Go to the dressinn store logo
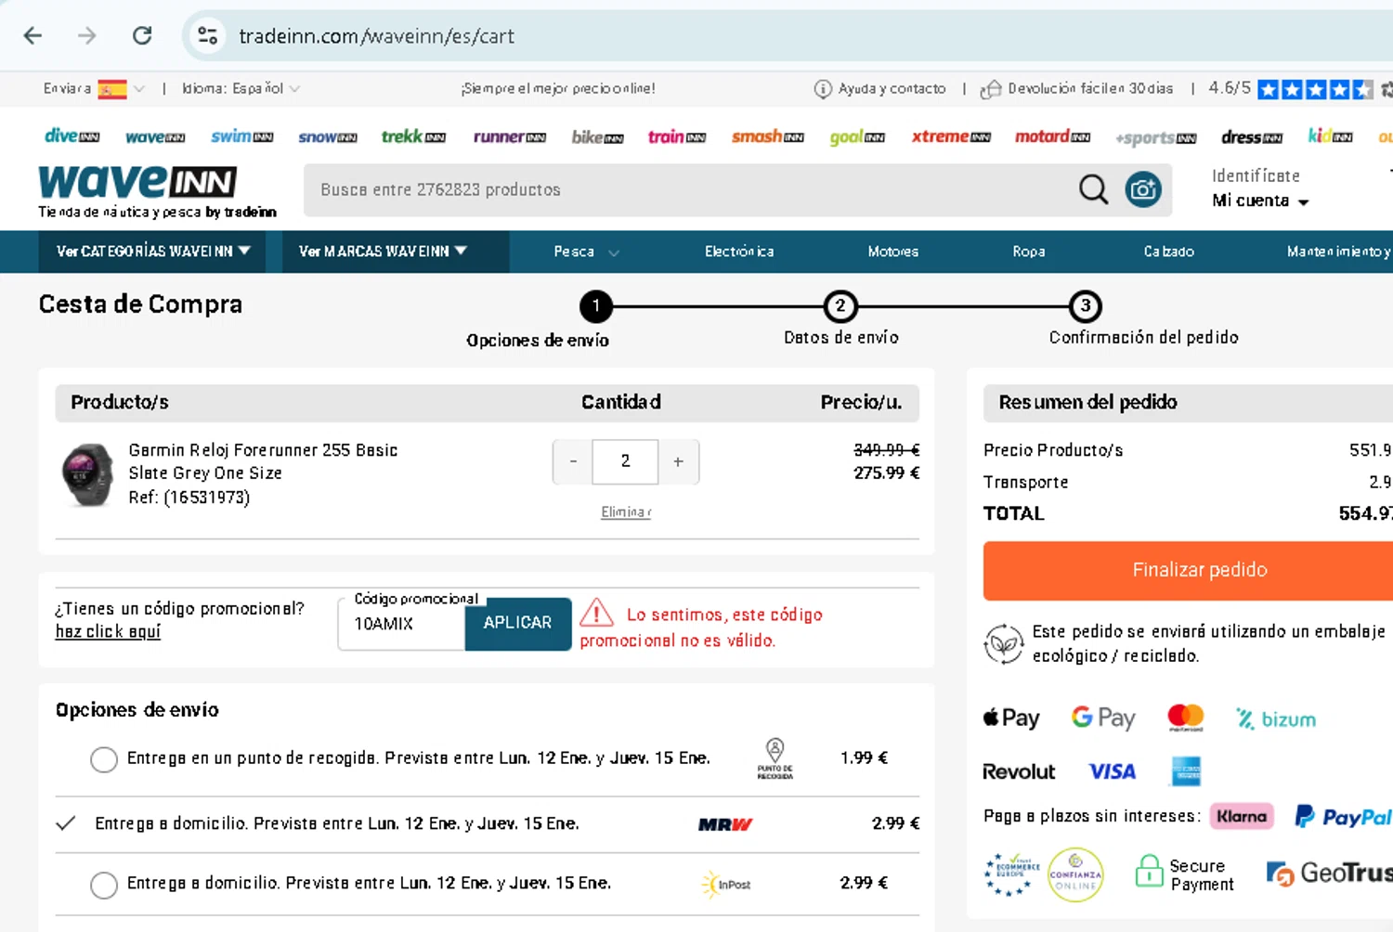Viewport: 1393px width, 932px height. [1252, 137]
